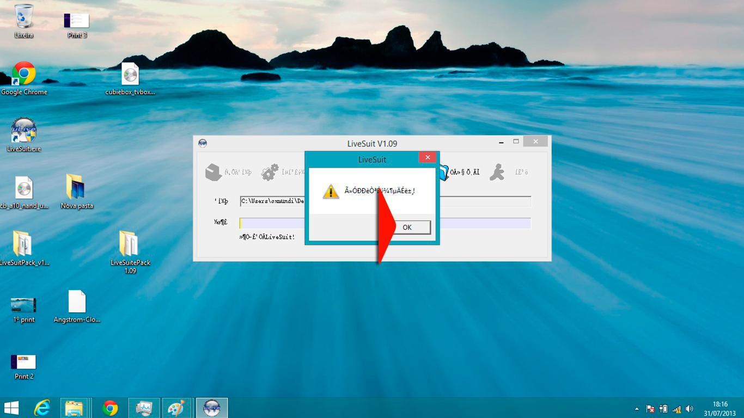This screenshot has height=418, width=744.
Task: Click the yellow warning triangle icon
Action: click(x=331, y=191)
